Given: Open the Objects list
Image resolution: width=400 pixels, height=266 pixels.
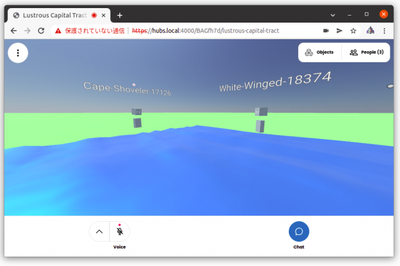Looking at the screenshot, I should tap(320, 52).
